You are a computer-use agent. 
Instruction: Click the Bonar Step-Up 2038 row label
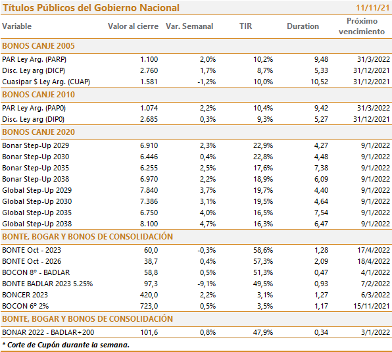pos(36,179)
